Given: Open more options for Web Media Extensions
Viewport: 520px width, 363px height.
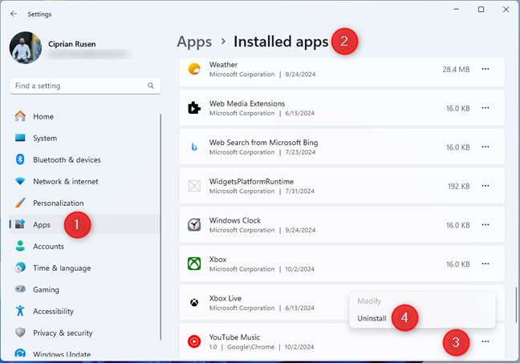Looking at the screenshot, I should [x=485, y=108].
